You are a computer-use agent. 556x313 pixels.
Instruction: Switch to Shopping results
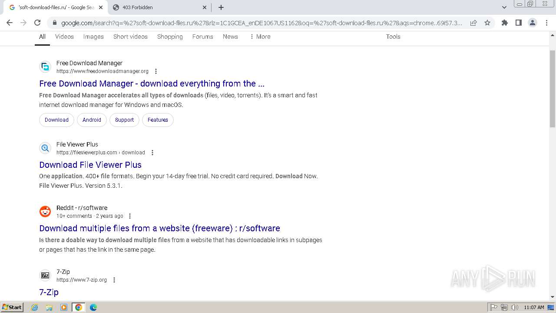coord(170,37)
